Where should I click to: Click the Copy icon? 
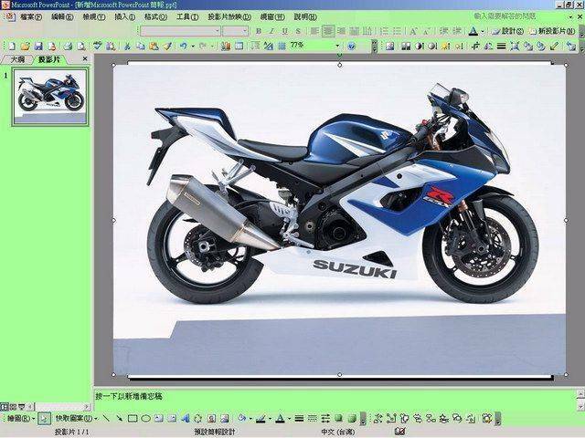click(140, 46)
